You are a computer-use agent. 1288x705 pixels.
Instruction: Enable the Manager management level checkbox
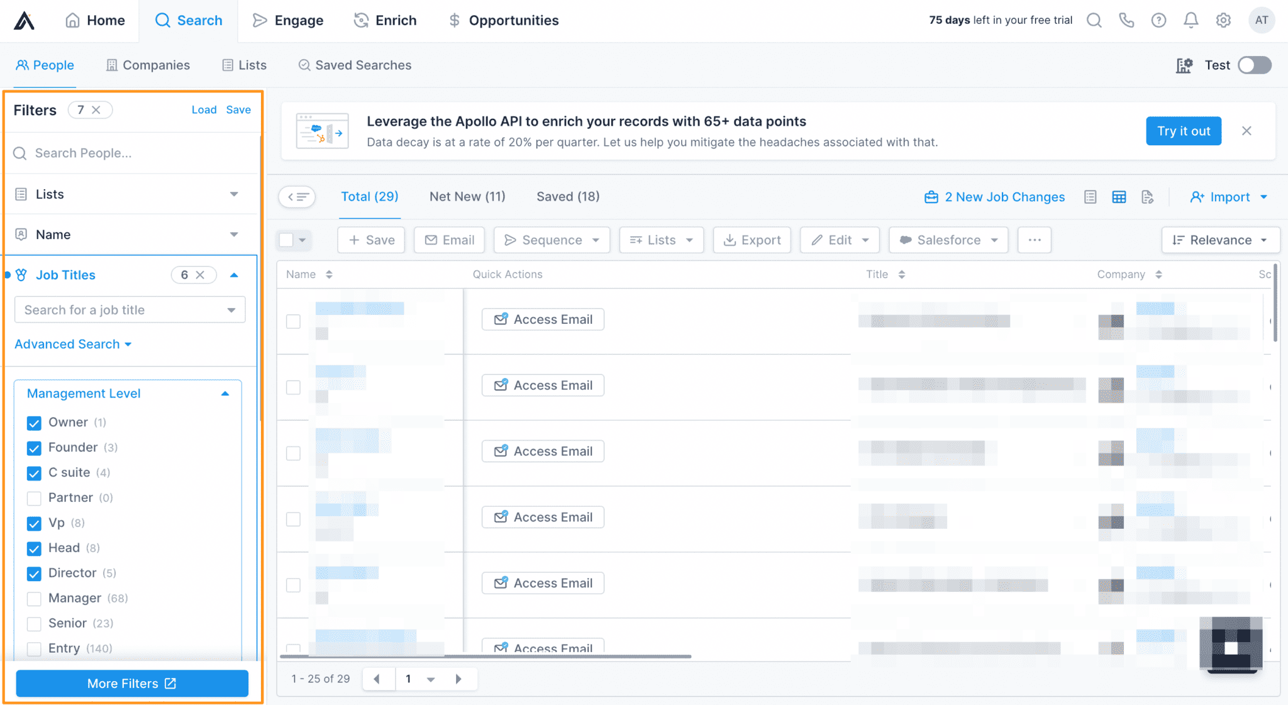(35, 599)
